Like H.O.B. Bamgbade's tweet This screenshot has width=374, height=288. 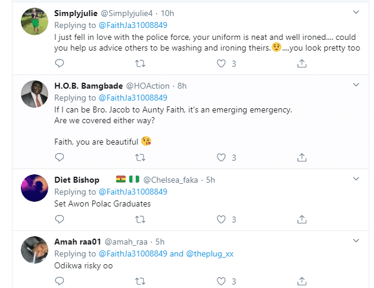click(222, 158)
